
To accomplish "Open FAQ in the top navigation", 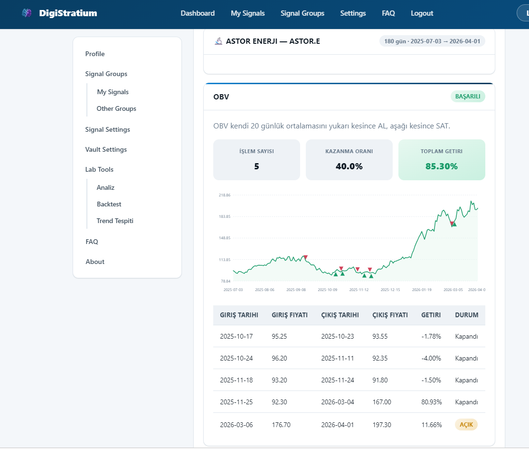I will point(388,13).
